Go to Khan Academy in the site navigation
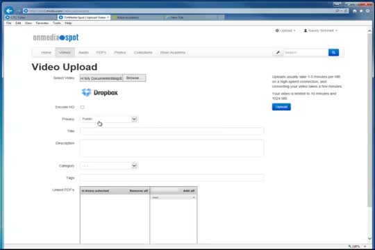375x250 pixels. tap(173, 52)
